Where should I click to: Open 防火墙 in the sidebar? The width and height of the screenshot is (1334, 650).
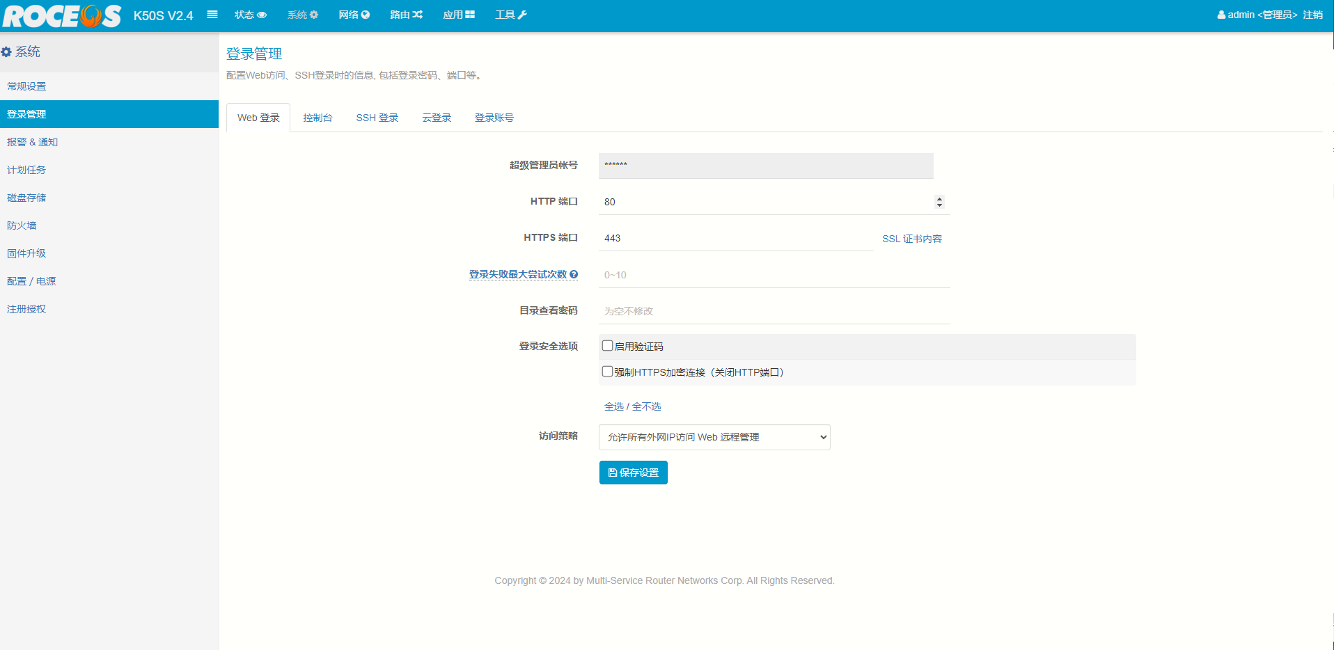click(x=22, y=225)
